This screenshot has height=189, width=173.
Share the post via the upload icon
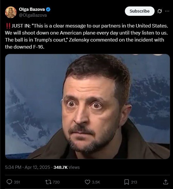(x=165, y=182)
